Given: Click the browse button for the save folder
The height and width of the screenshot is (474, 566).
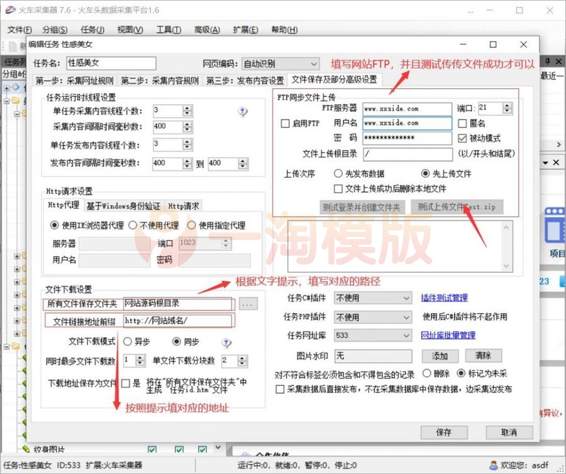Looking at the screenshot, I should (x=248, y=304).
